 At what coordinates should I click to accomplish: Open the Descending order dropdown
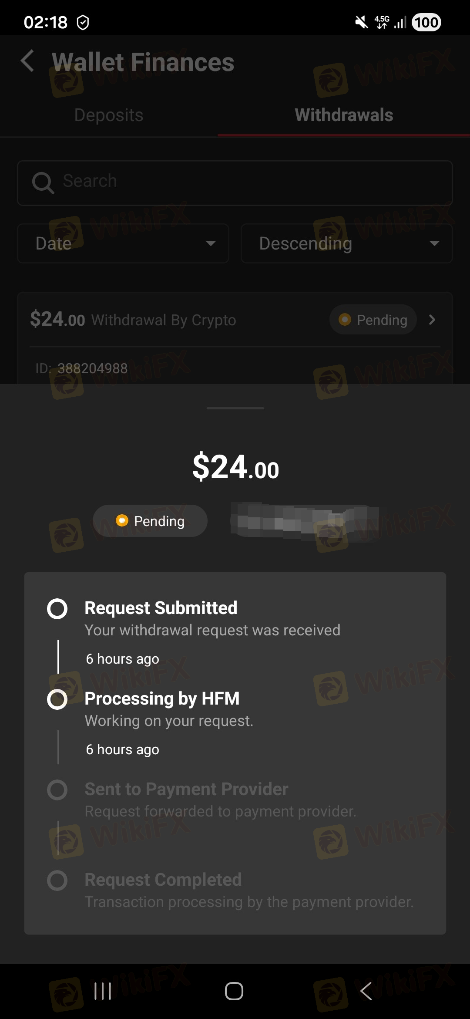pos(347,243)
